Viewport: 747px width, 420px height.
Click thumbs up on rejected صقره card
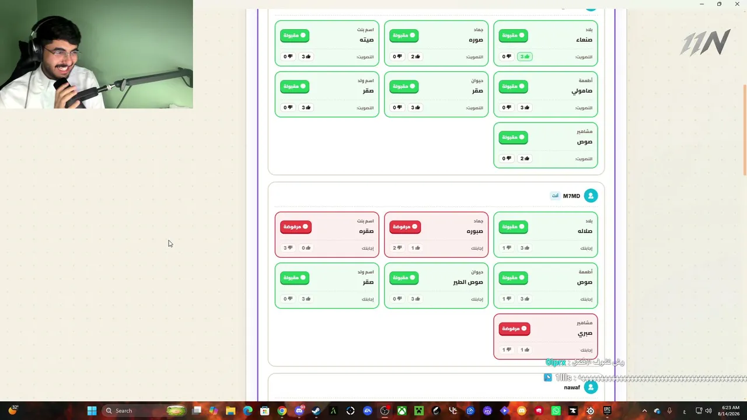(x=306, y=248)
